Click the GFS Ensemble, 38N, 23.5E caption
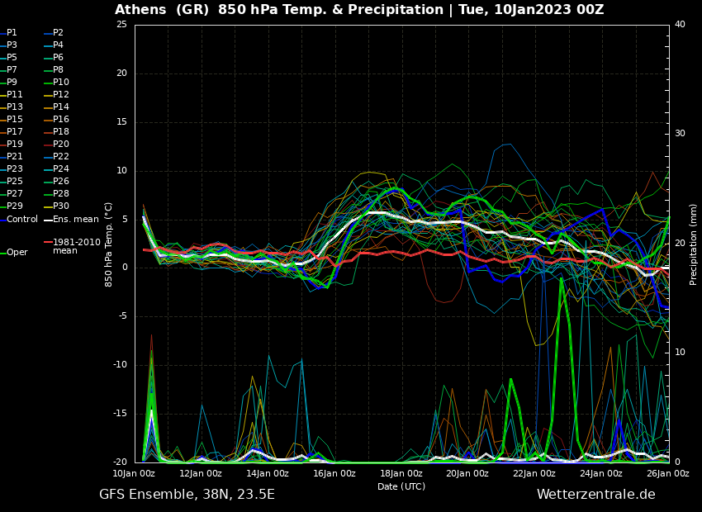The width and height of the screenshot is (702, 512). coord(187,495)
